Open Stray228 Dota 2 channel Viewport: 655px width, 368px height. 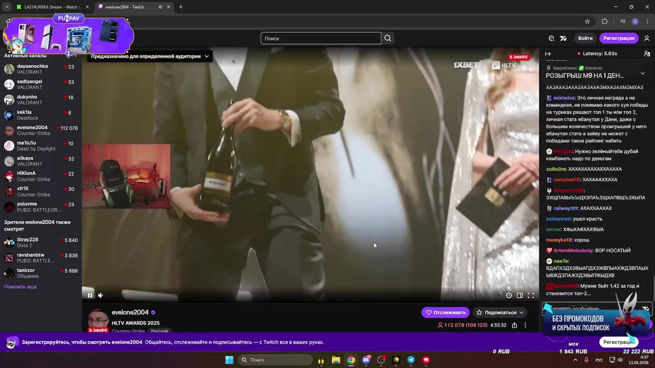41,242
